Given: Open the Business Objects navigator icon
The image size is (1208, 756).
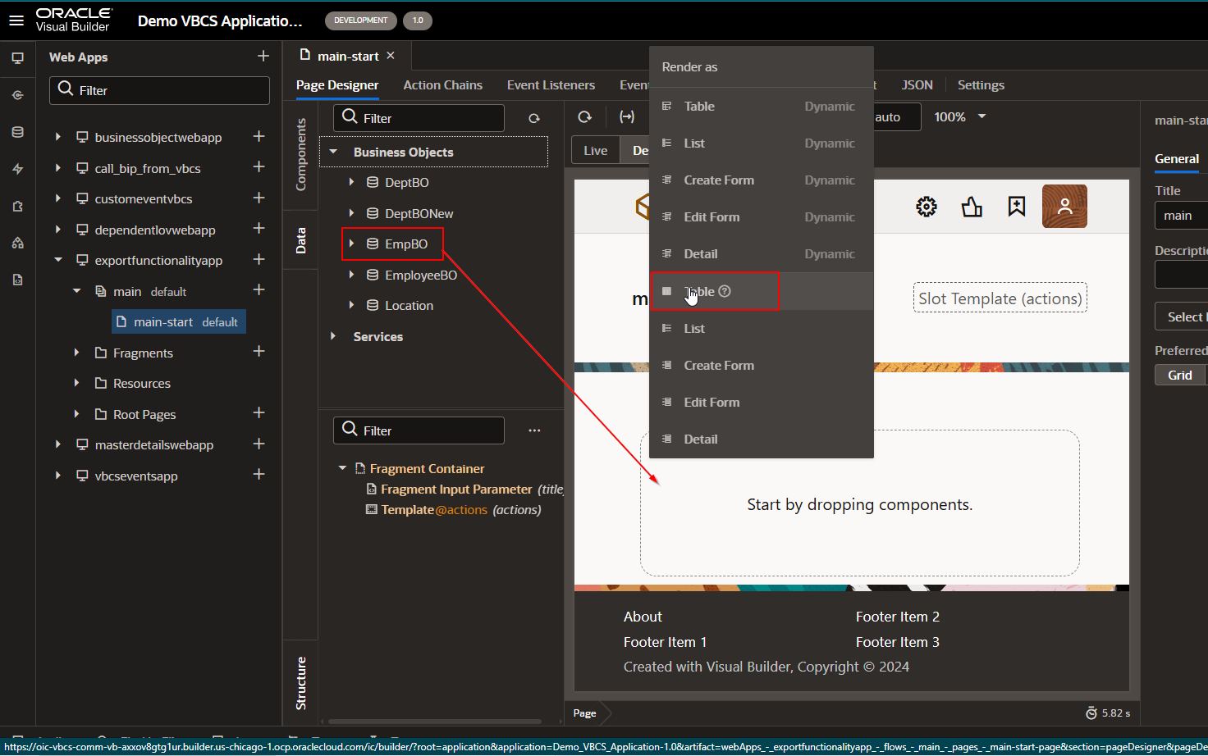Looking at the screenshot, I should pos(17,132).
